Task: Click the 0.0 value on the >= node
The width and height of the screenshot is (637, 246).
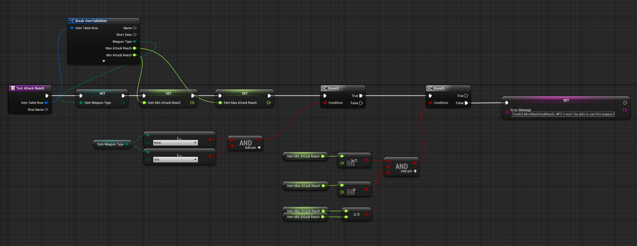Action: pyautogui.click(x=350, y=163)
